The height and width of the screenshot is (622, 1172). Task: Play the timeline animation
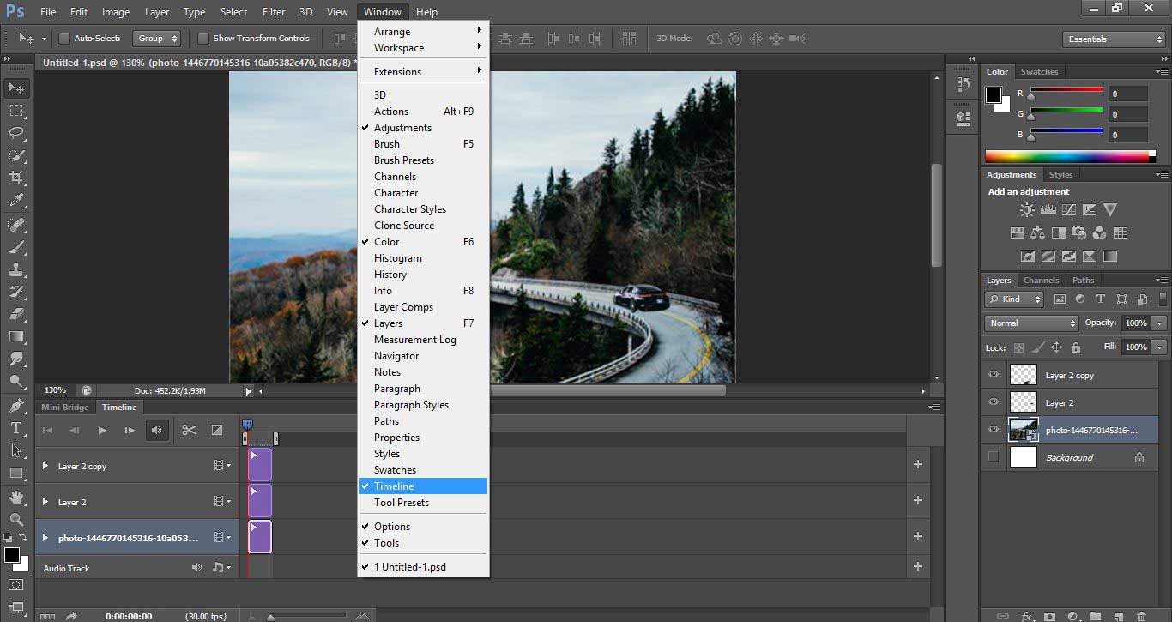(x=102, y=430)
